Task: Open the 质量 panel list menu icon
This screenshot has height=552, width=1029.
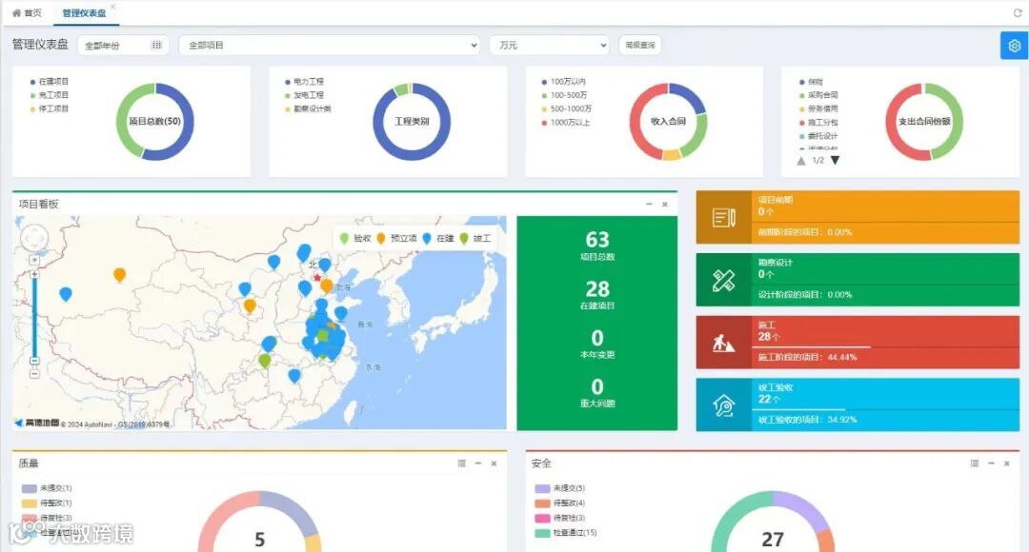Action: [462, 463]
